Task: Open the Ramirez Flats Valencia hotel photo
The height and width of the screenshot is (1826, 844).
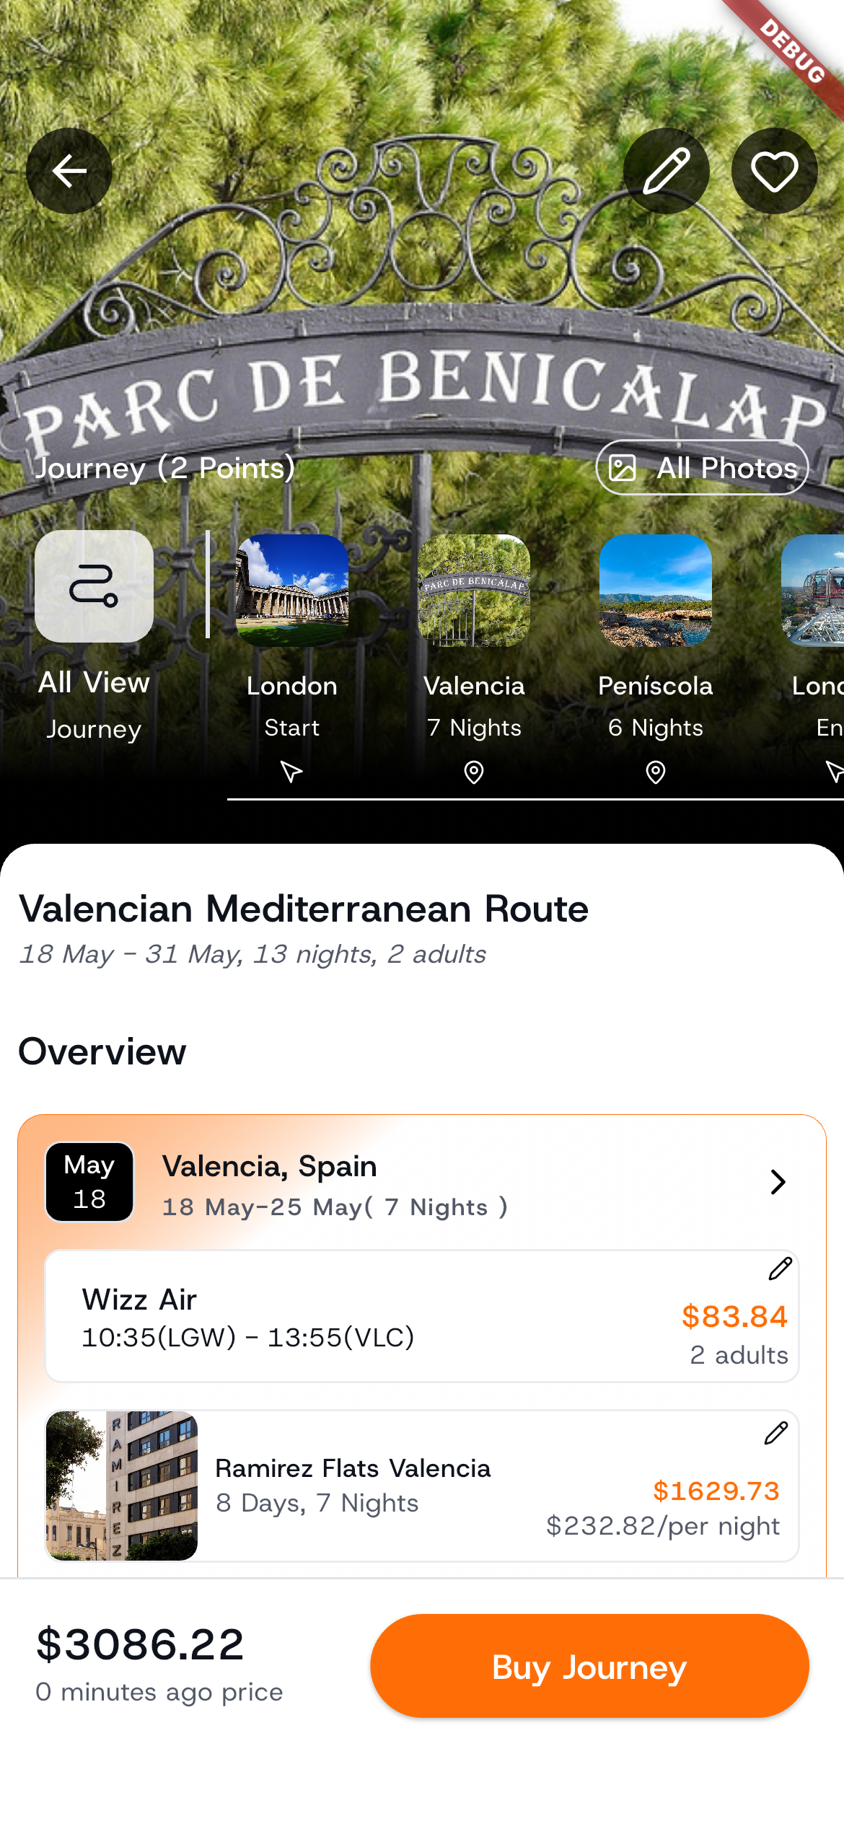Action: tap(121, 1485)
